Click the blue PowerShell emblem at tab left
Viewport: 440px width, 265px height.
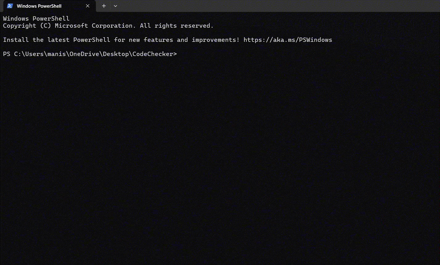[10, 6]
